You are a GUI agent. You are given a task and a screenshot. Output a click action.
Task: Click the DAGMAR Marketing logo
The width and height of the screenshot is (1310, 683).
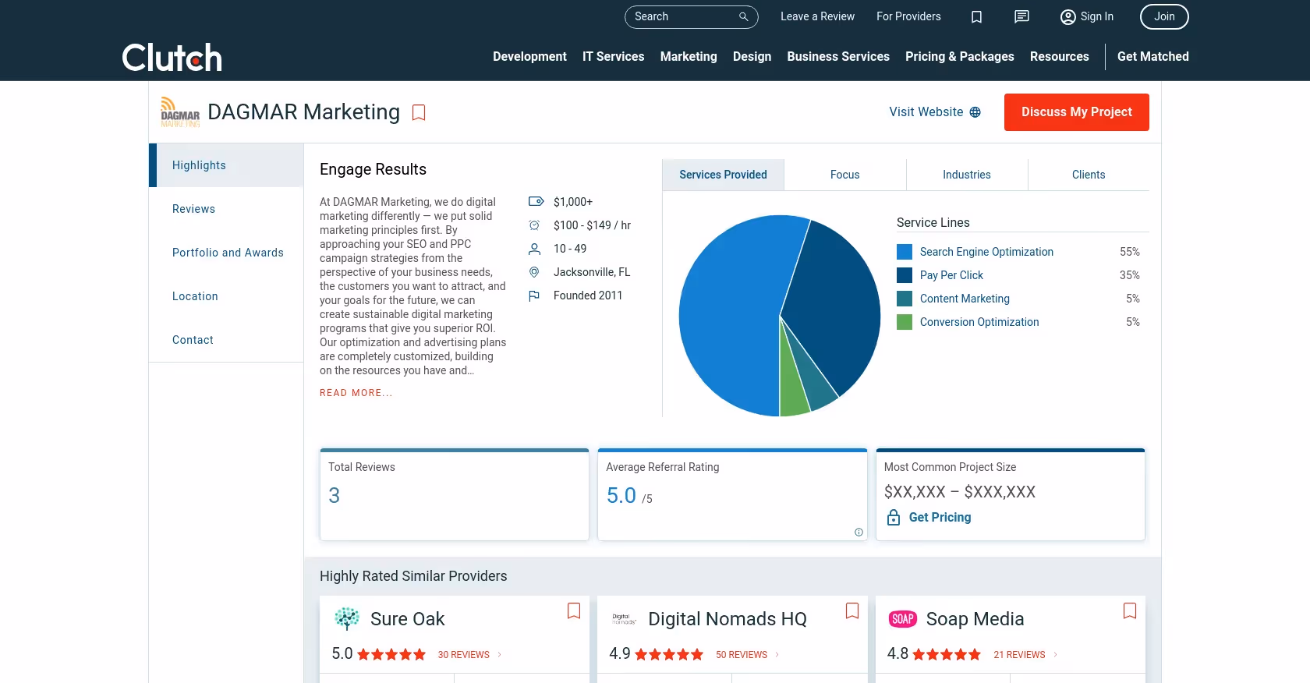pyautogui.click(x=180, y=111)
